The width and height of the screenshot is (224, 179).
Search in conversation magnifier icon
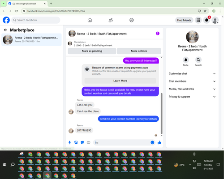198,60
